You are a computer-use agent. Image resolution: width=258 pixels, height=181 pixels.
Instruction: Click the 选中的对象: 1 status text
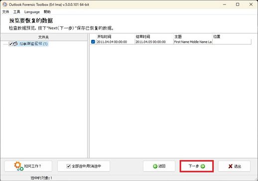[41, 178]
